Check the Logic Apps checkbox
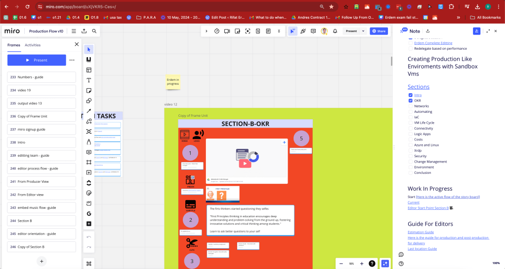The image size is (505, 269). 410,134
